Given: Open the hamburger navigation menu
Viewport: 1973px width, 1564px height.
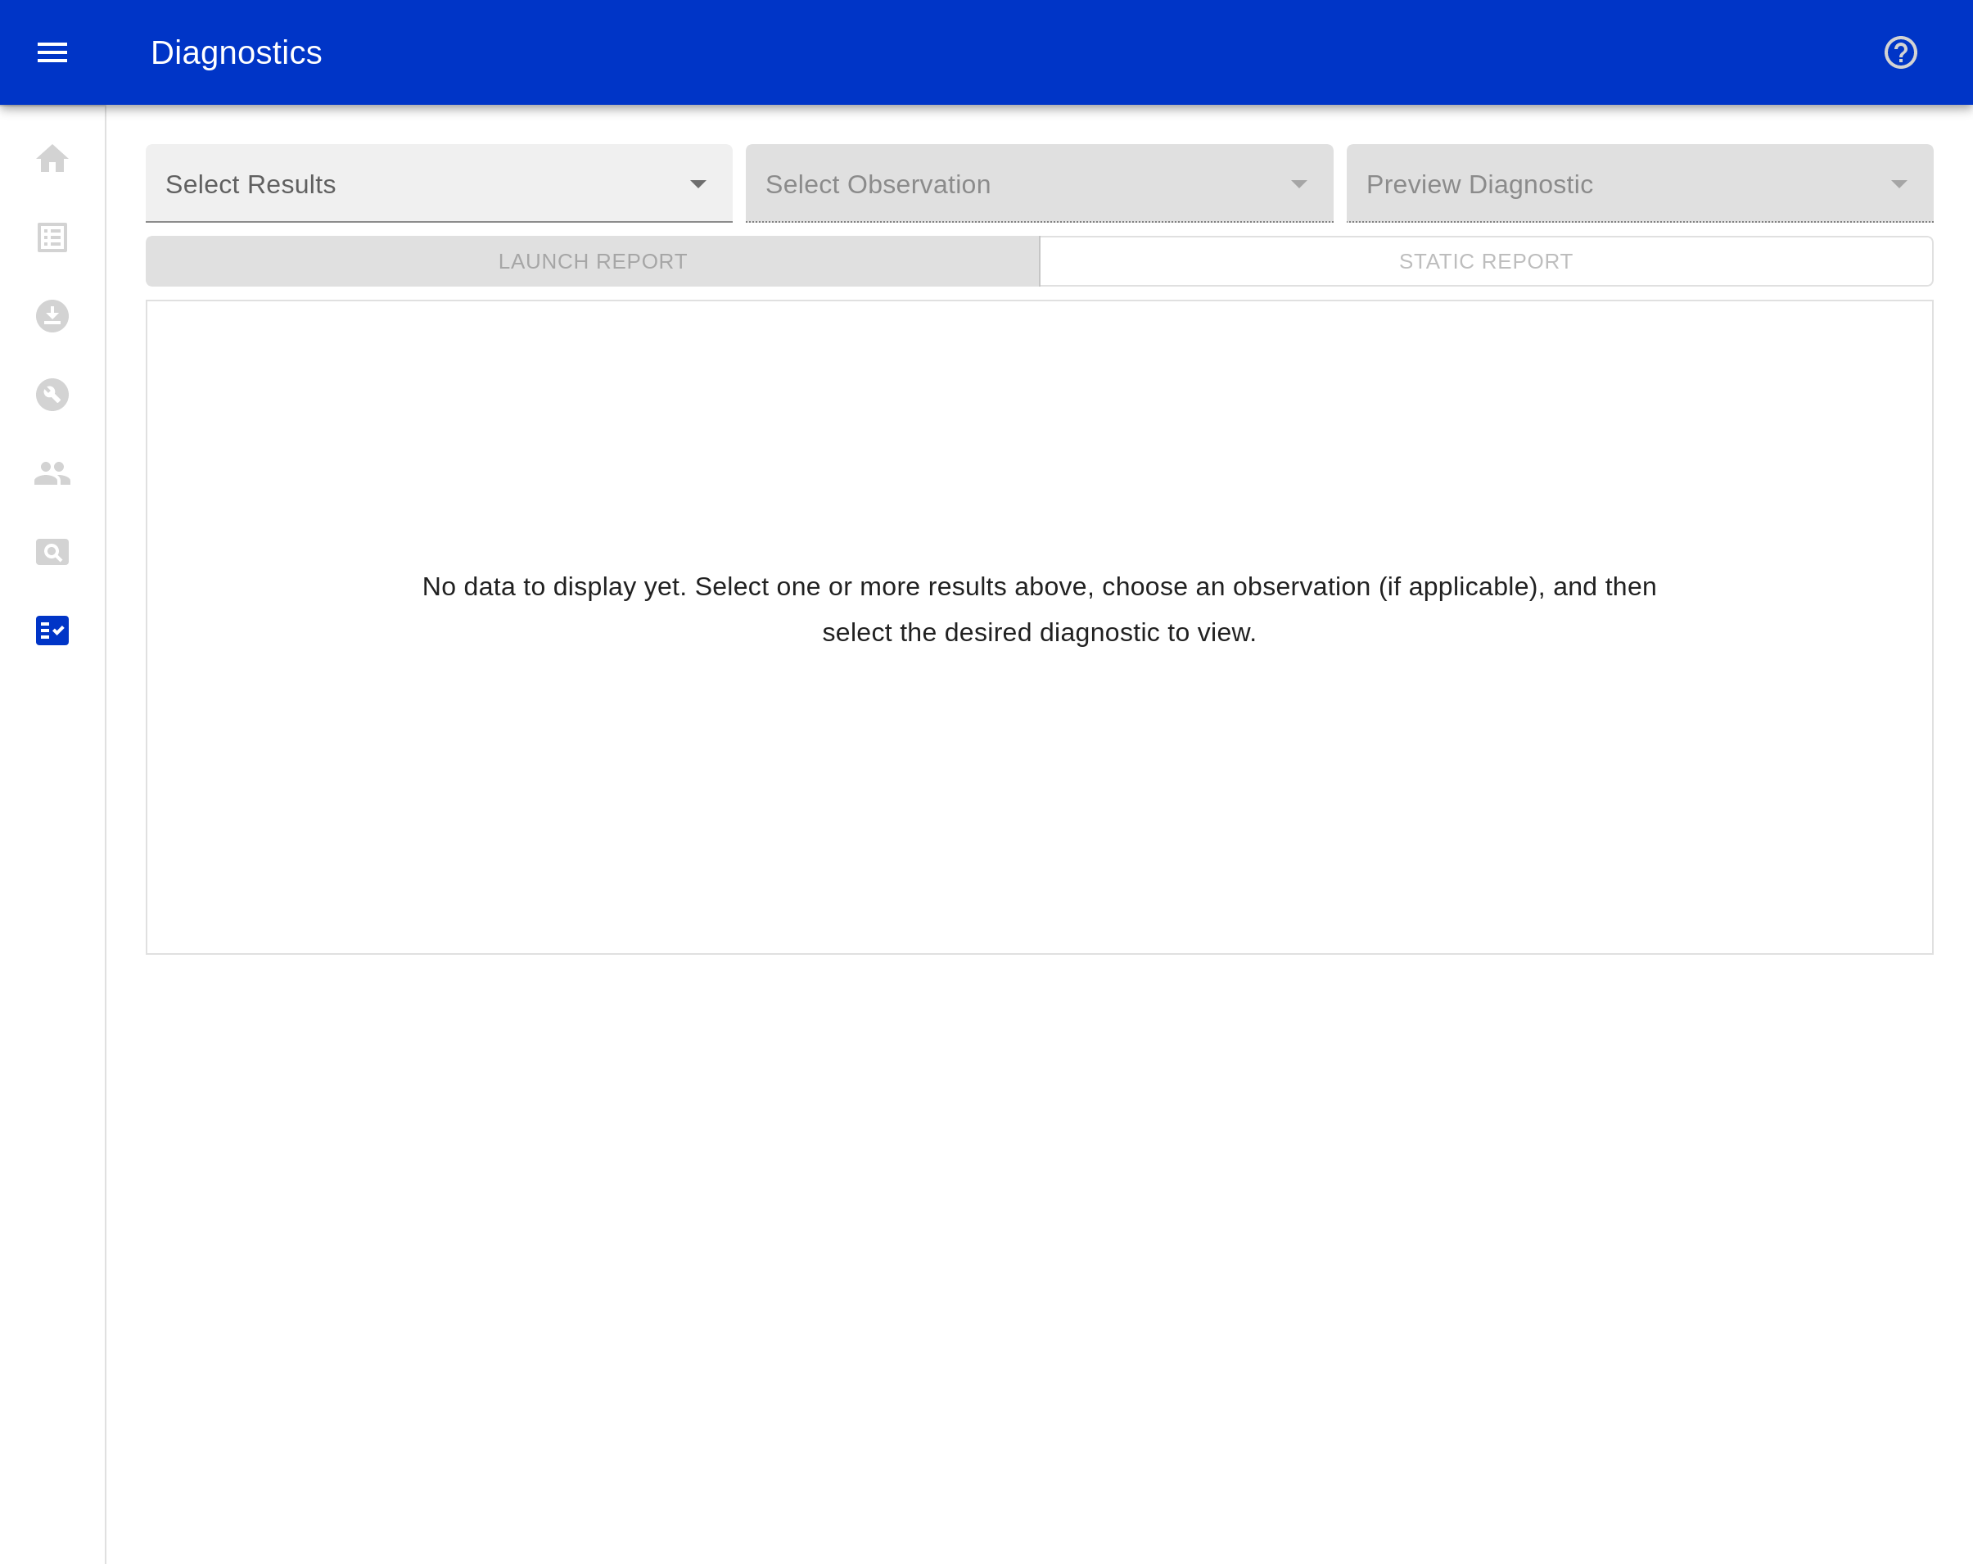Looking at the screenshot, I should coord(52,52).
